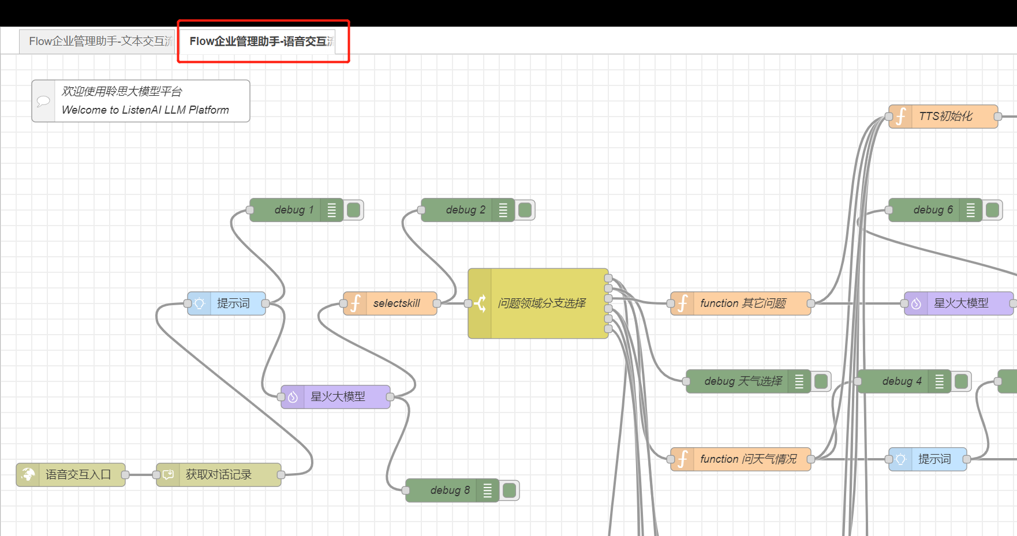Select the debug 4 node label

point(902,381)
